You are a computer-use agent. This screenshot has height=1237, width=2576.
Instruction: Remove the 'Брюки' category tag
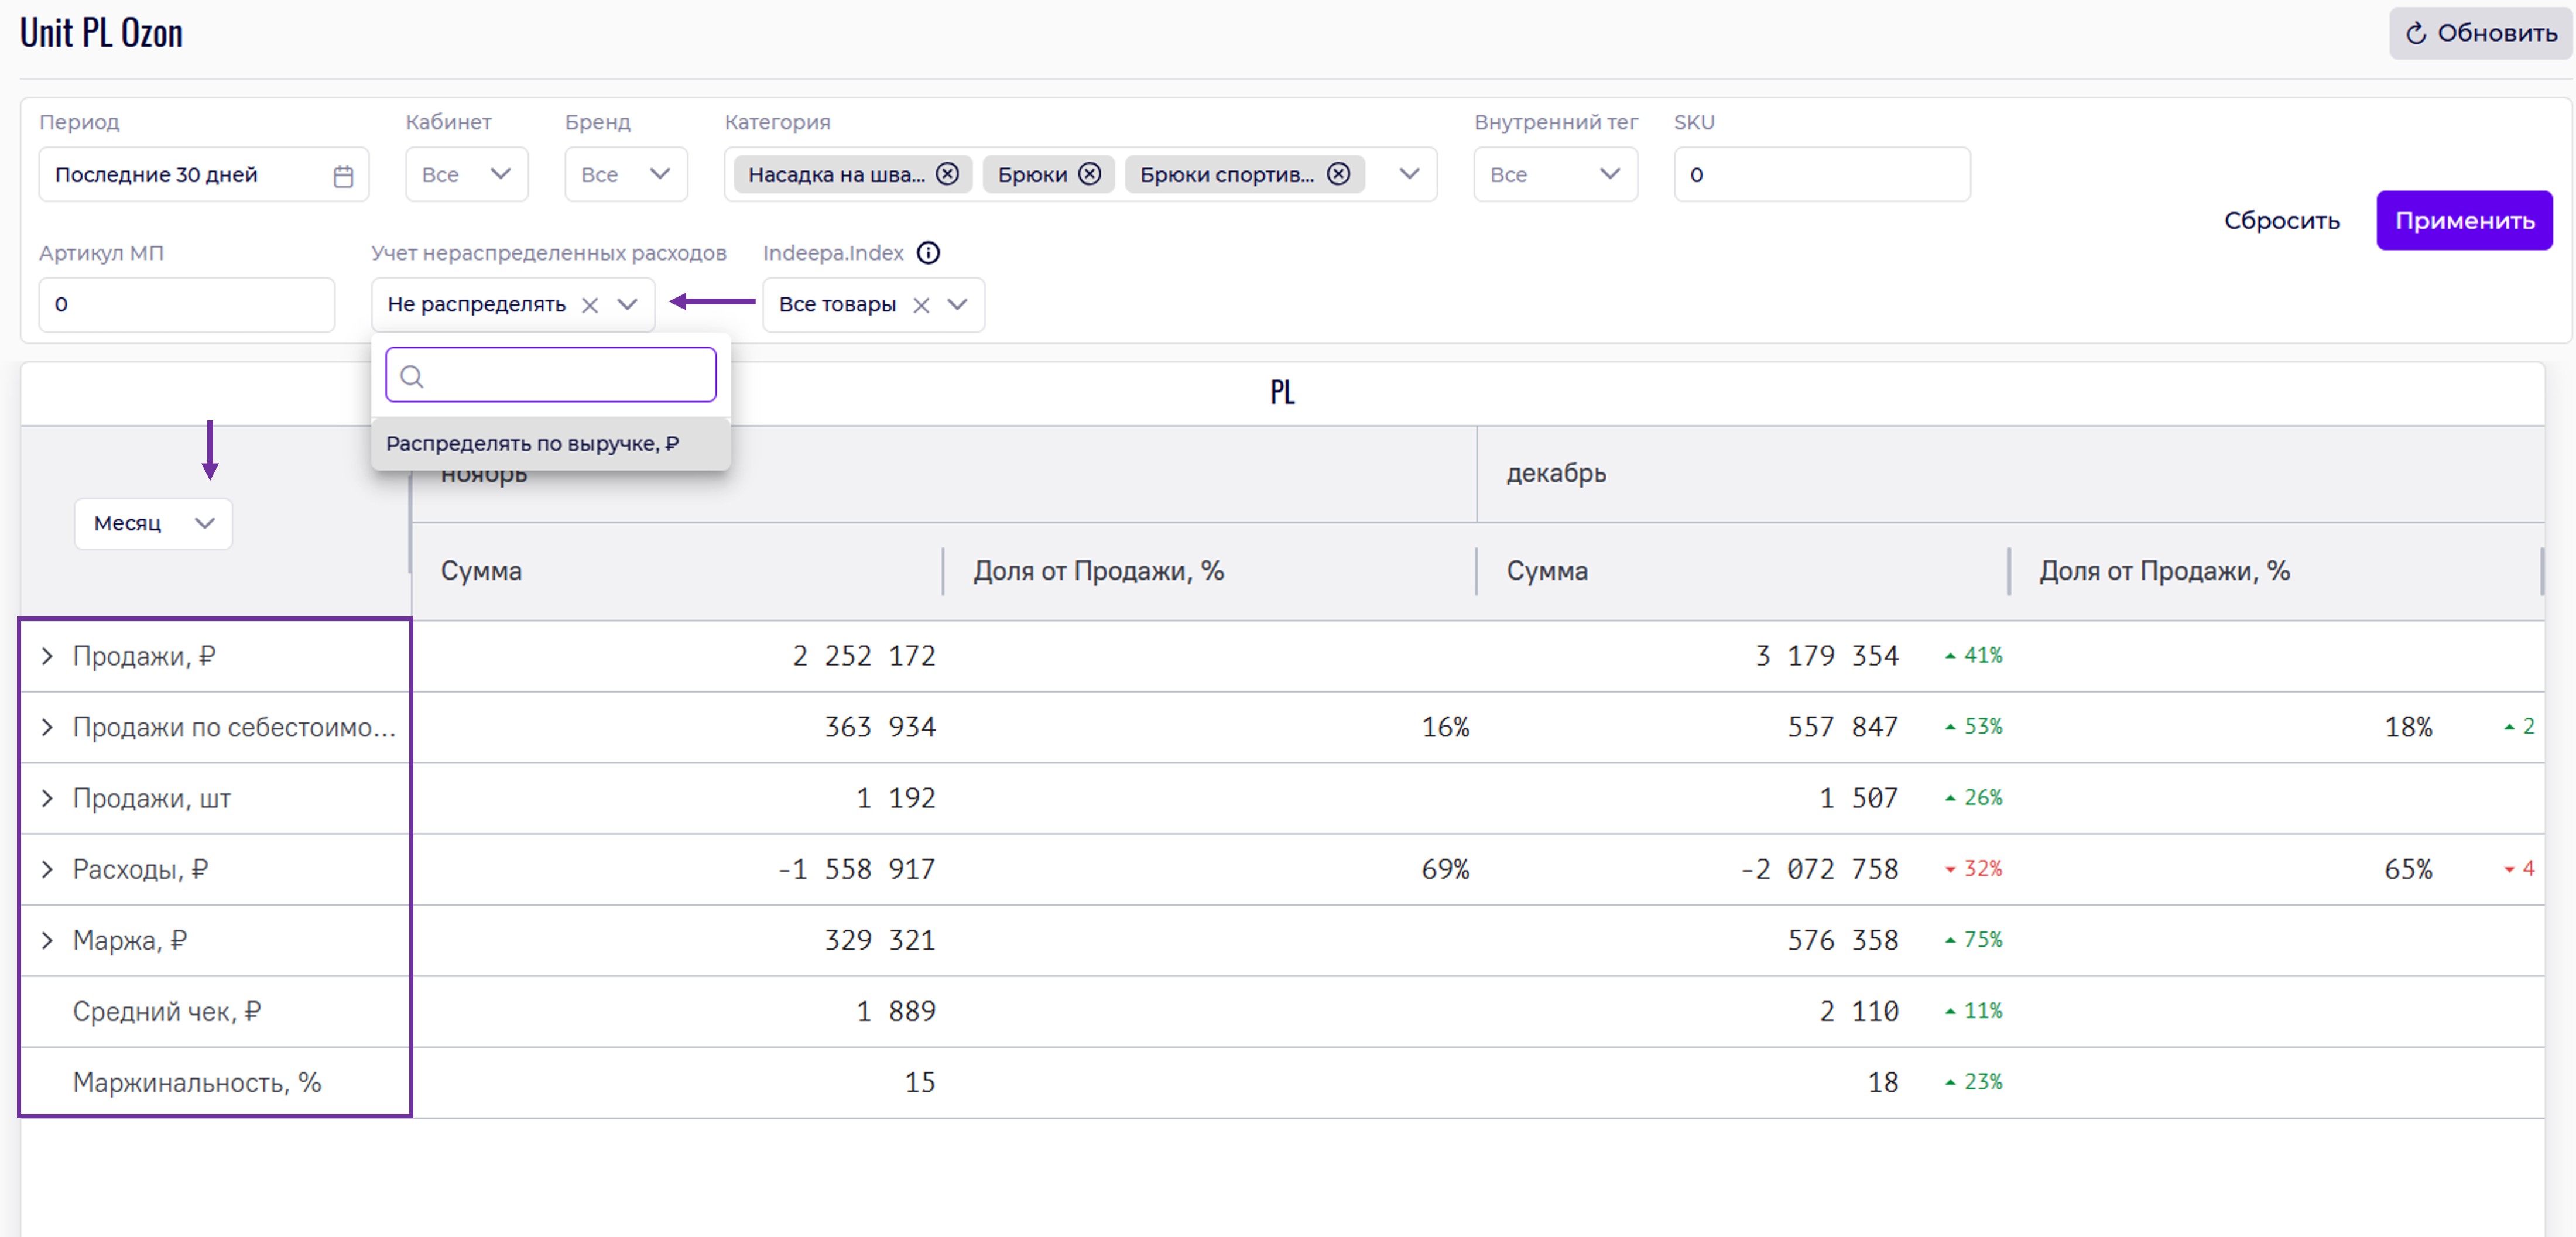[1090, 174]
